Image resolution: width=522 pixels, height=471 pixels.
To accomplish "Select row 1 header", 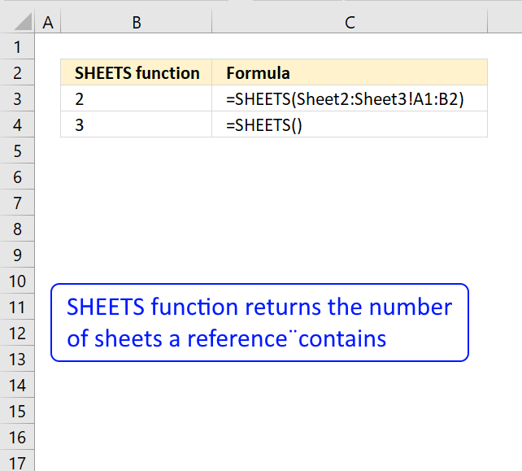I will 17,46.
